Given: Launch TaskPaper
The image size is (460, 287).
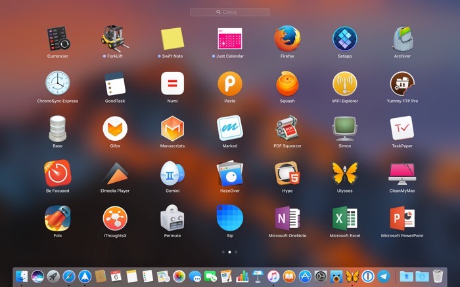Looking at the screenshot, I should [x=402, y=128].
